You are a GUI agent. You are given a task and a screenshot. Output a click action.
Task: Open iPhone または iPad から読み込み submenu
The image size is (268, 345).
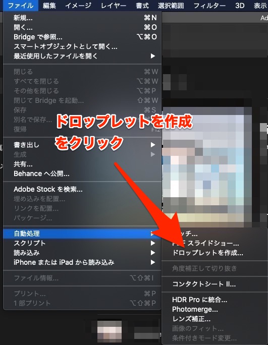pyautogui.click(x=82, y=262)
